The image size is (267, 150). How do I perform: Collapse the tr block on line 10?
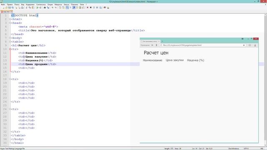pyautogui.click(x=10, y=49)
